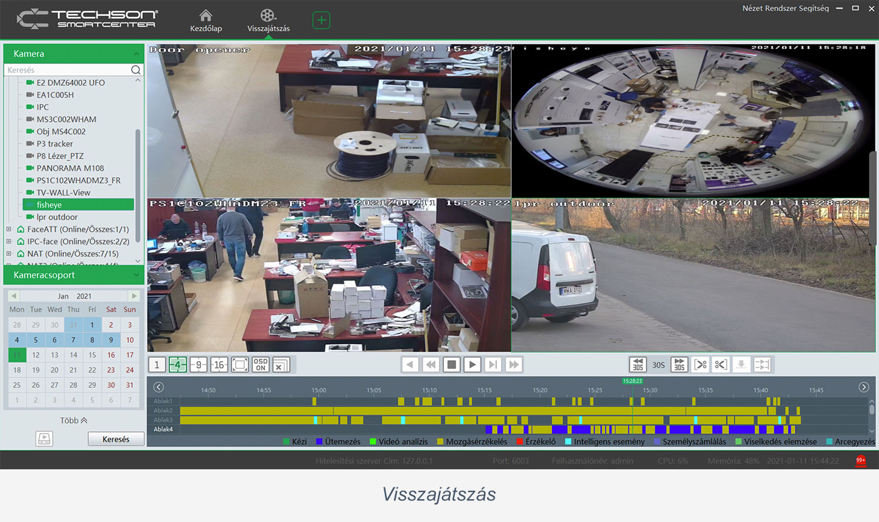Open the Kezdőlap home tab
This screenshot has width=879, height=522.
click(206, 20)
